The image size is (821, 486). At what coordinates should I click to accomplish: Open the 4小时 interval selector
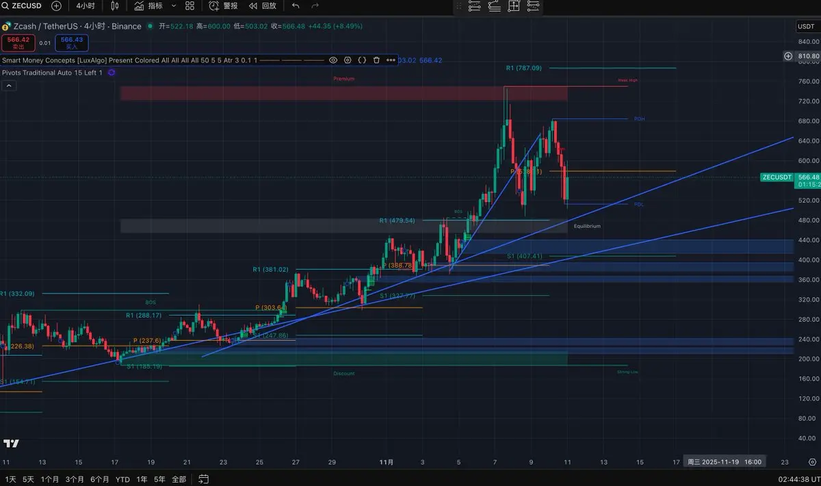click(86, 5)
